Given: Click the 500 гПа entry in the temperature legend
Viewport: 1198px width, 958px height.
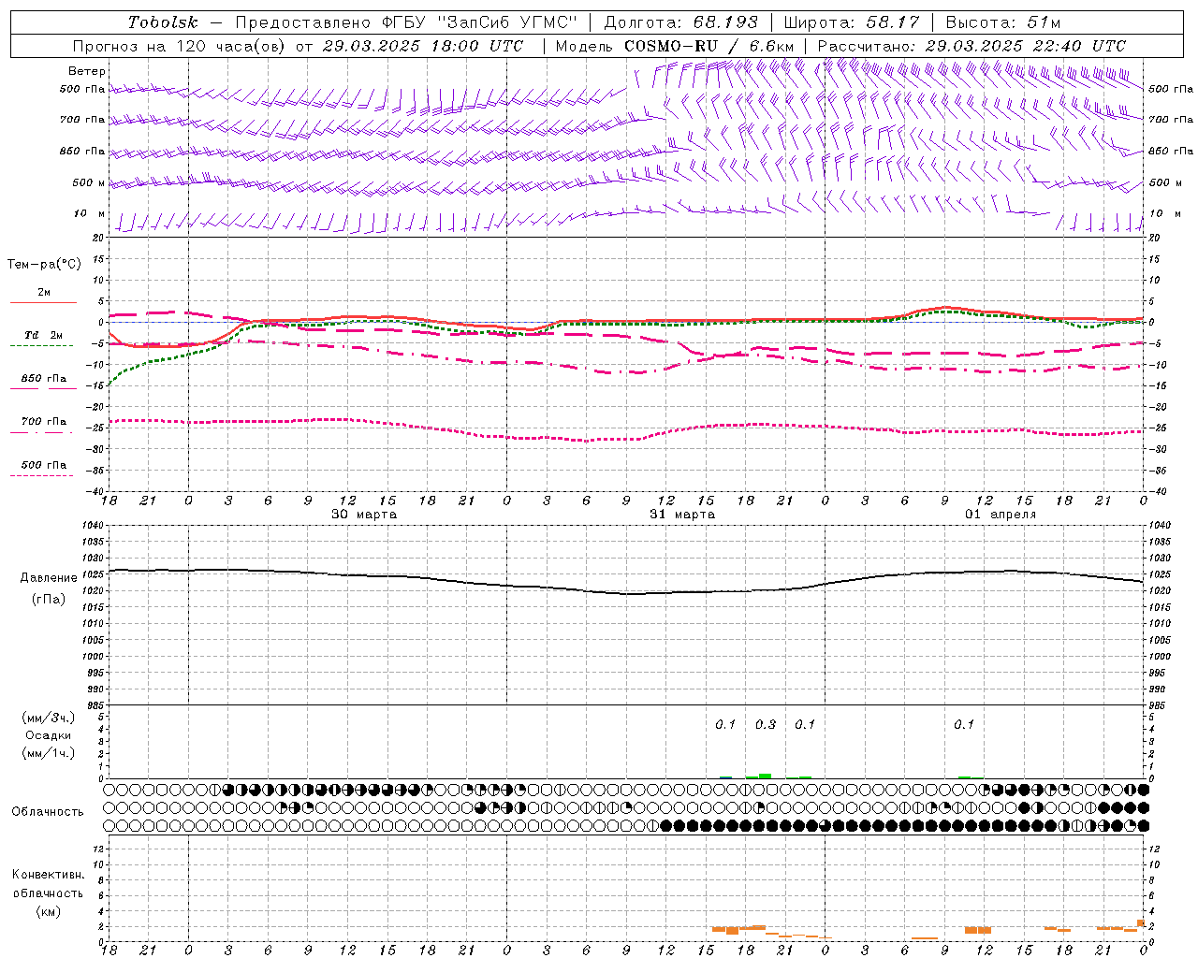Looking at the screenshot, I should coord(44,465).
